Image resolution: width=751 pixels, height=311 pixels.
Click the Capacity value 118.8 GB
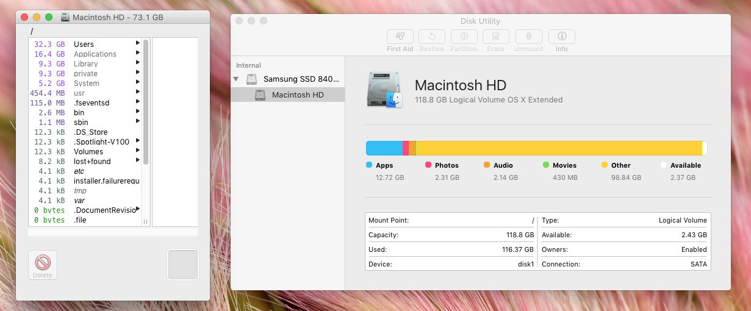[520, 235]
